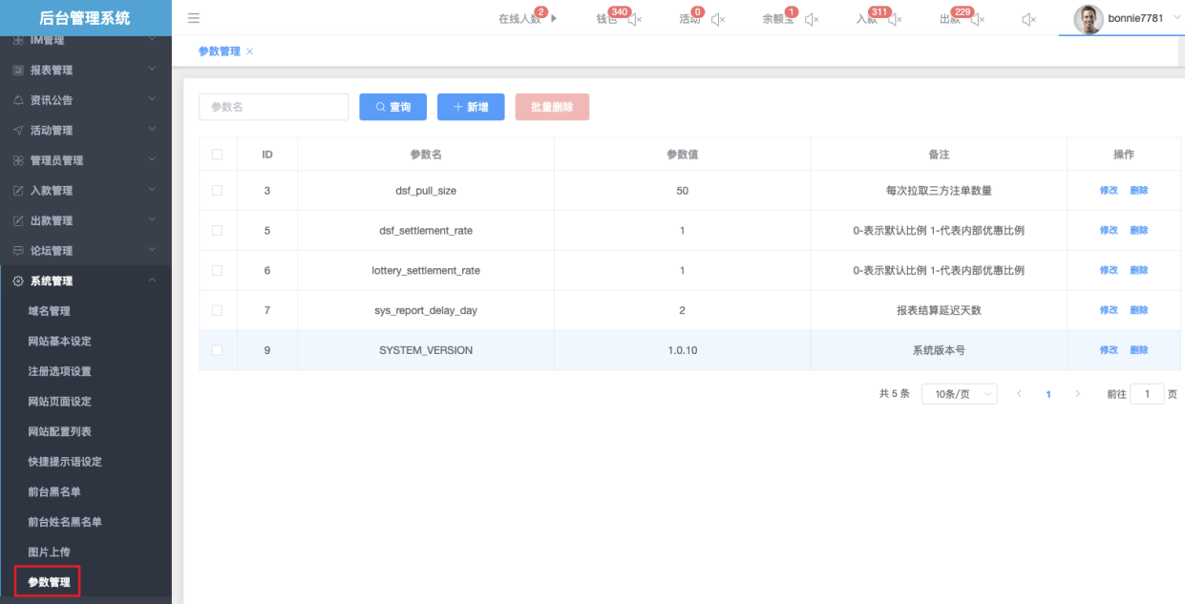Mute the 入款 notification speaker icon

point(895,19)
